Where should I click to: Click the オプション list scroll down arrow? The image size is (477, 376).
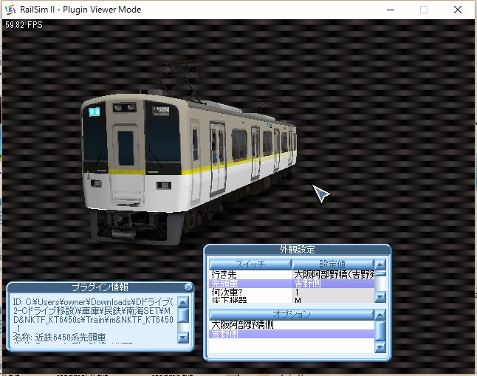coord(380,347)
